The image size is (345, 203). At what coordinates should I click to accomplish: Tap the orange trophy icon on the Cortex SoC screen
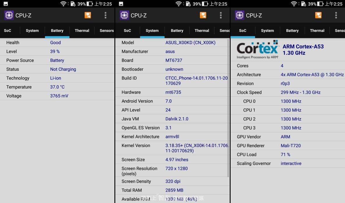318,15
